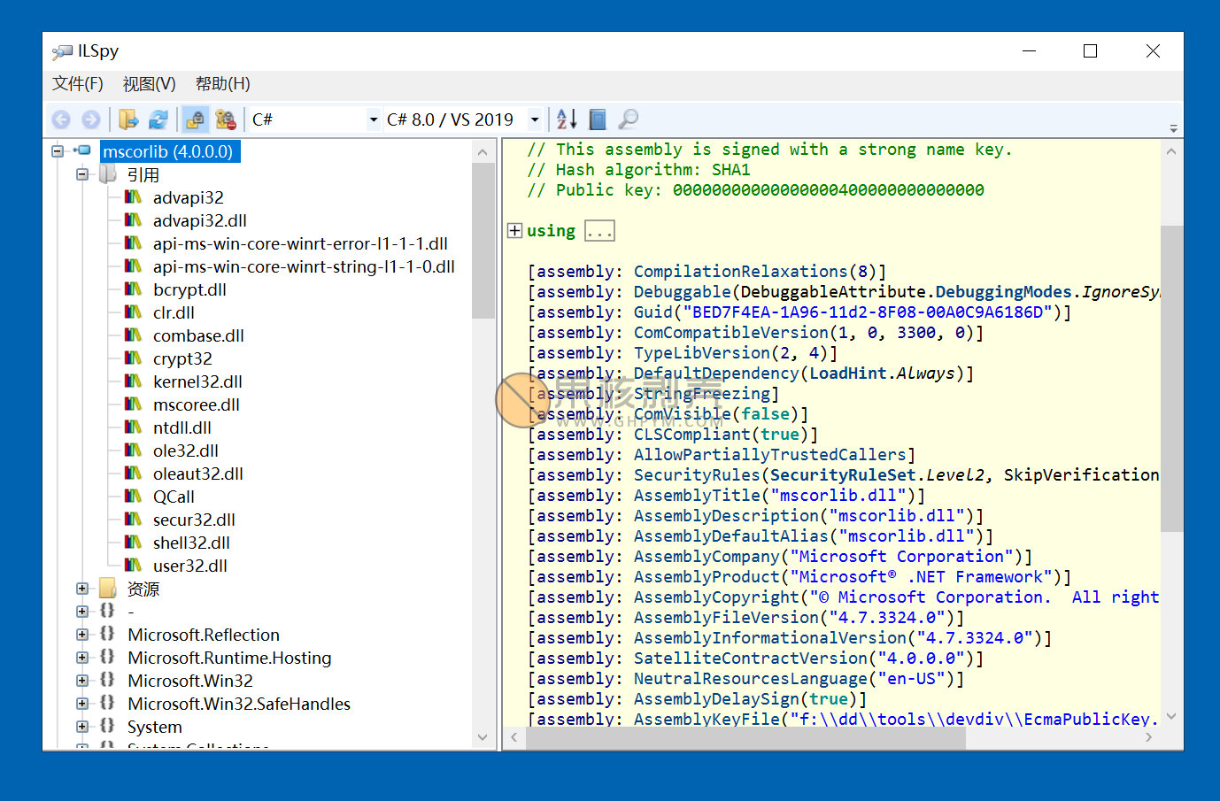Sort results alphabetically with A-Z icon
Viewport: 1220px width, 801px height.
pyautogui.click(x=567, y=119)
